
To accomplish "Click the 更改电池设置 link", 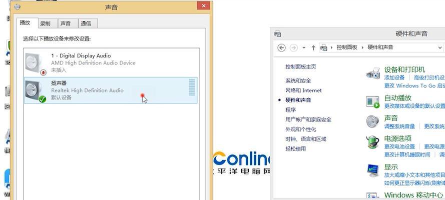I will [399, 146].
